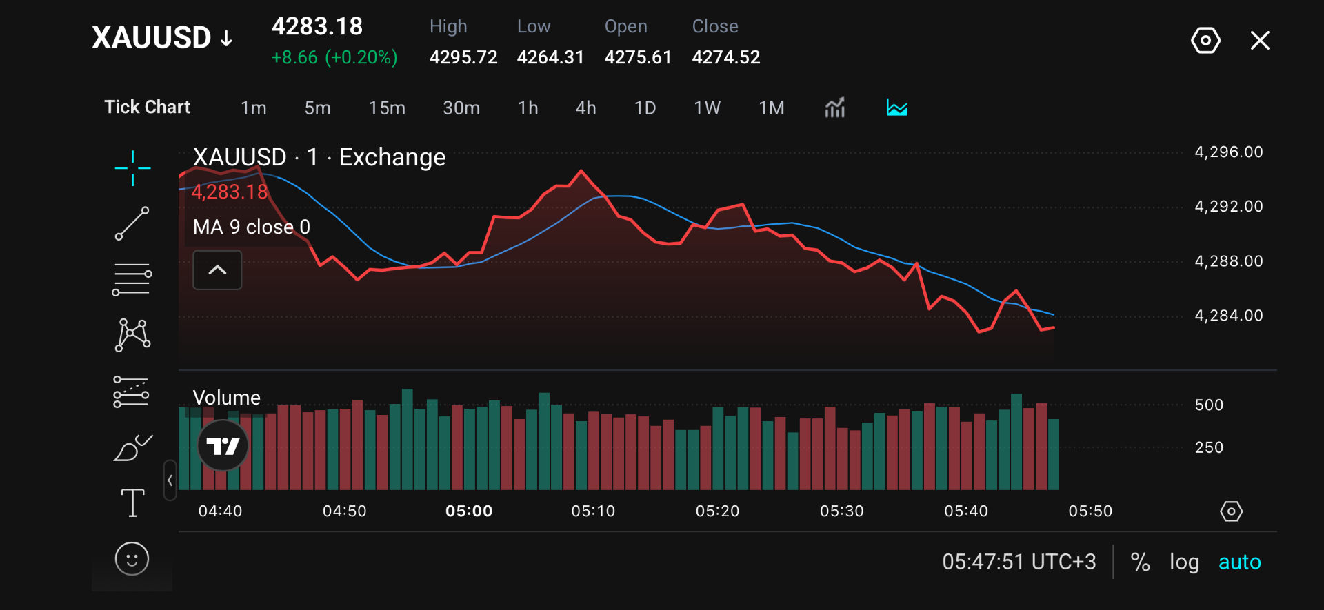Switch to the 1D timeframe
1324x610 pixels.
coord(645,108)
